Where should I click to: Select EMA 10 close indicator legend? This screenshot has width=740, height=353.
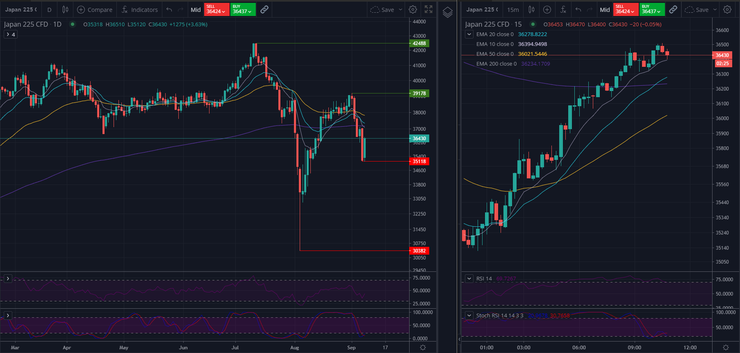click(495, 44)
